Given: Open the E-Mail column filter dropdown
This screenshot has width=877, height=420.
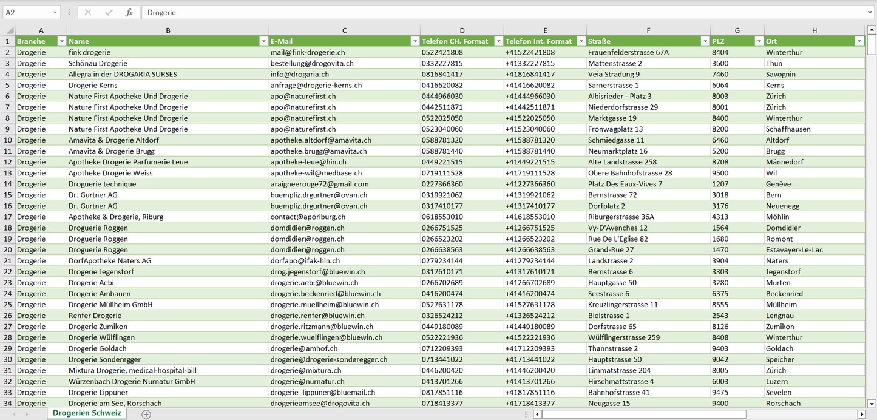Looking at the screenshot, I should 415,41.
